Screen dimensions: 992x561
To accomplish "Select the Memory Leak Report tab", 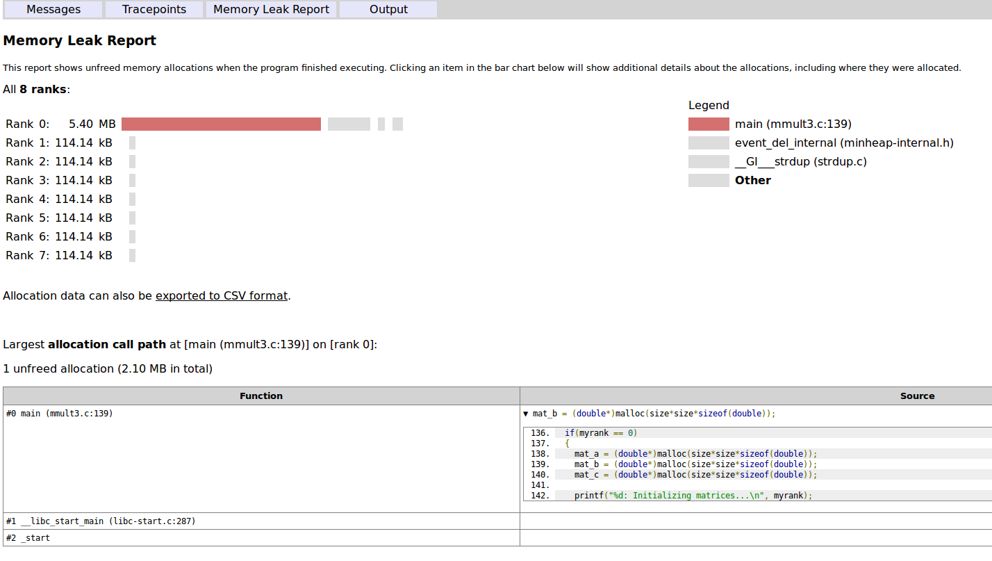I will (x=270, y=9).
